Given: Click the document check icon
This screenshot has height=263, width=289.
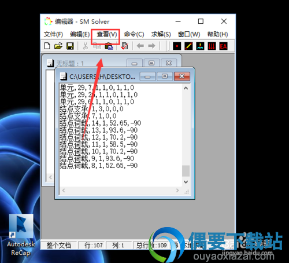Looking at the screenshot, I should click(x=124, y=46).
